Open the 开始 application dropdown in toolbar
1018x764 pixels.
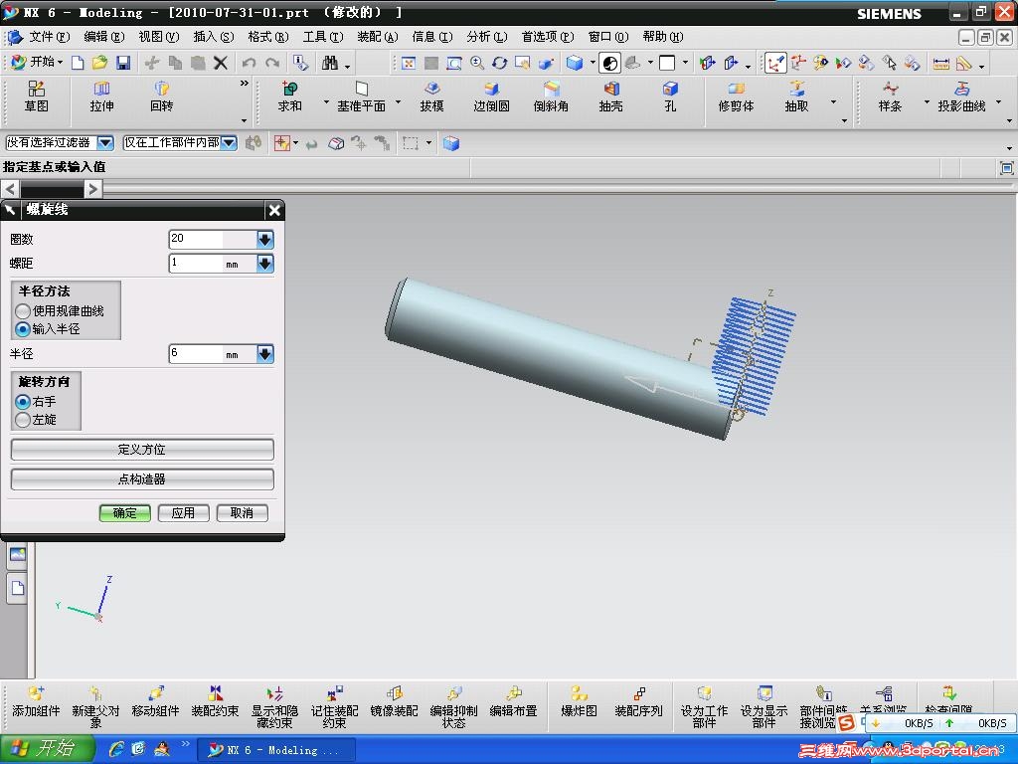(x=37, y=63)
